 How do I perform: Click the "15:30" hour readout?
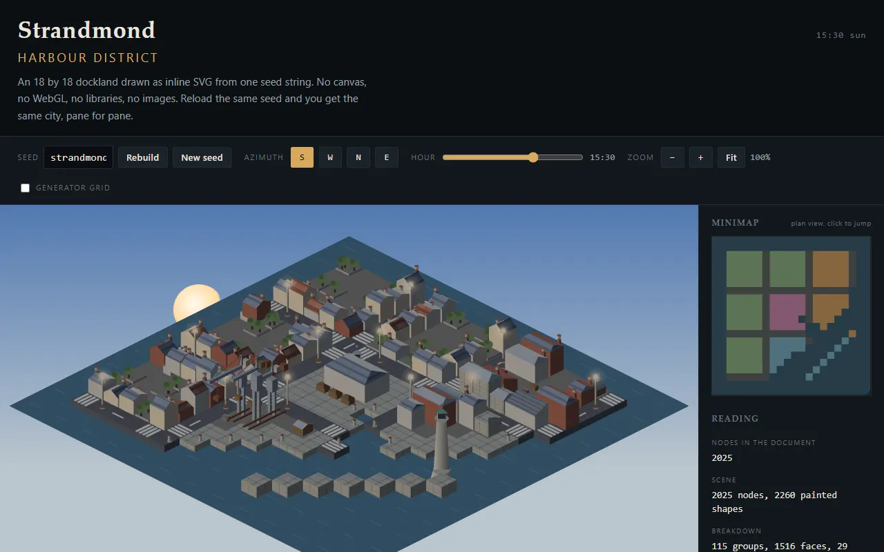(x=602, y=157)
